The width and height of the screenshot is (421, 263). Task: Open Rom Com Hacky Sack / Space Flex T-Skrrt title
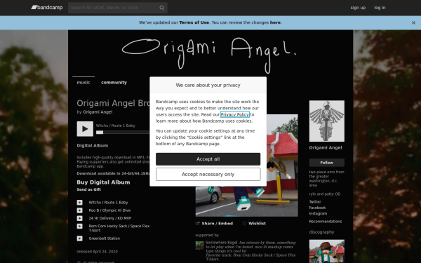pos(119,228)
